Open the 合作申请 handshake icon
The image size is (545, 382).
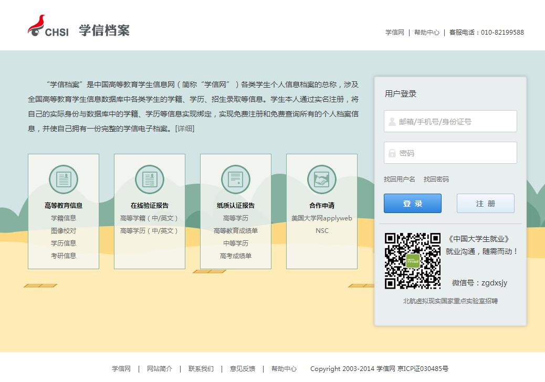pos(322,179)
